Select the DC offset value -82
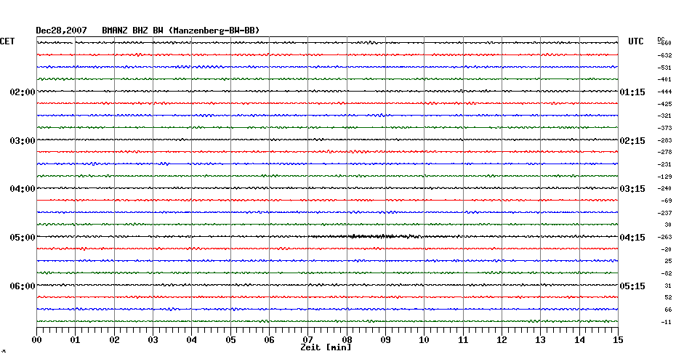 [x=666, y=274]
